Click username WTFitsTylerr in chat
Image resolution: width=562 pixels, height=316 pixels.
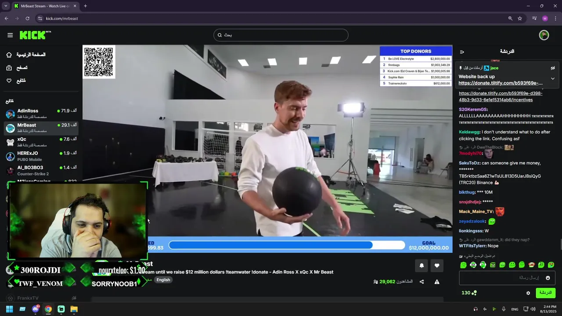click(x=472, y=246)
